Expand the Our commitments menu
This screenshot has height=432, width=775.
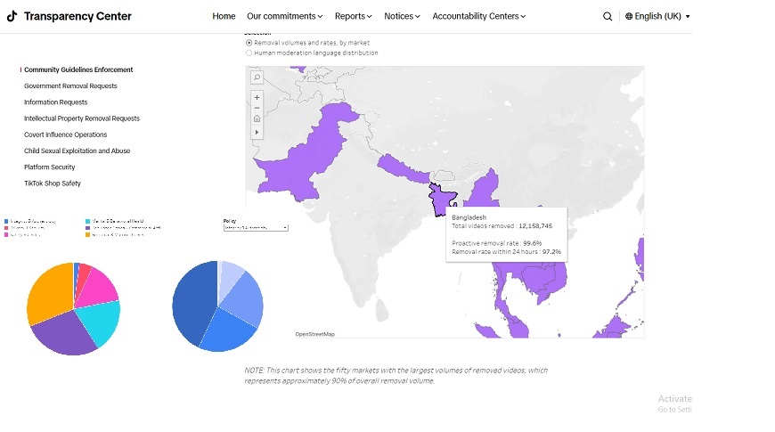(285, 16)
